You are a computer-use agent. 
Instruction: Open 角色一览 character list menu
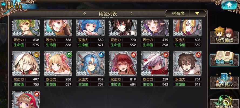224,58
